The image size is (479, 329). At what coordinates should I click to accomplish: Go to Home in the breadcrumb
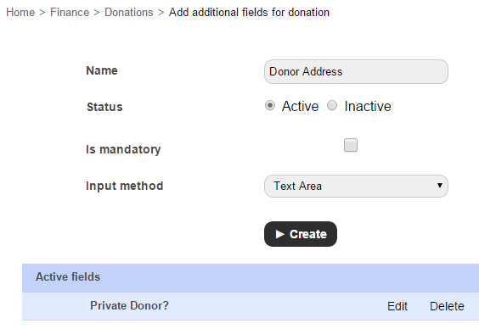coord(20,13)
